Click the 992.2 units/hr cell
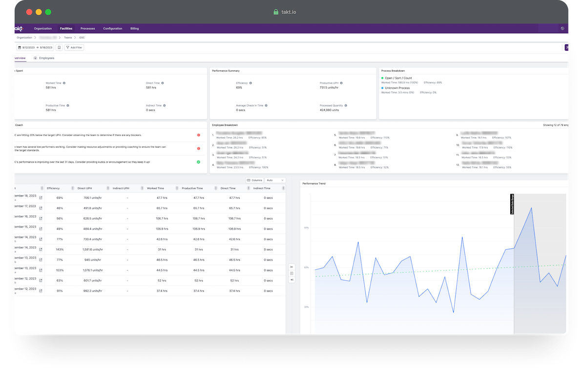Screen dimensions: 586x376 (x=93, y=291)
